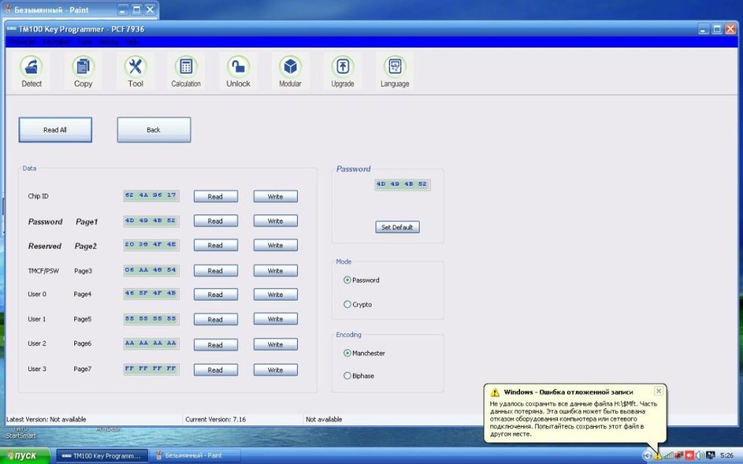Switch to Paint window in taskbar
The width and height of the screenshot is (743, 464).
(194, 456)
